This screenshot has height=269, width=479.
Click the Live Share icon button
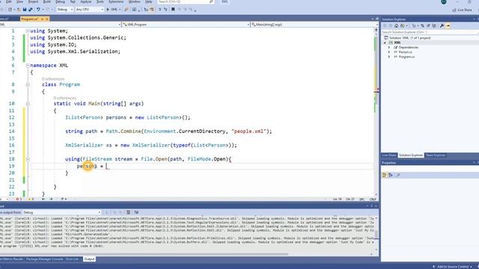[x=462, y=10]
